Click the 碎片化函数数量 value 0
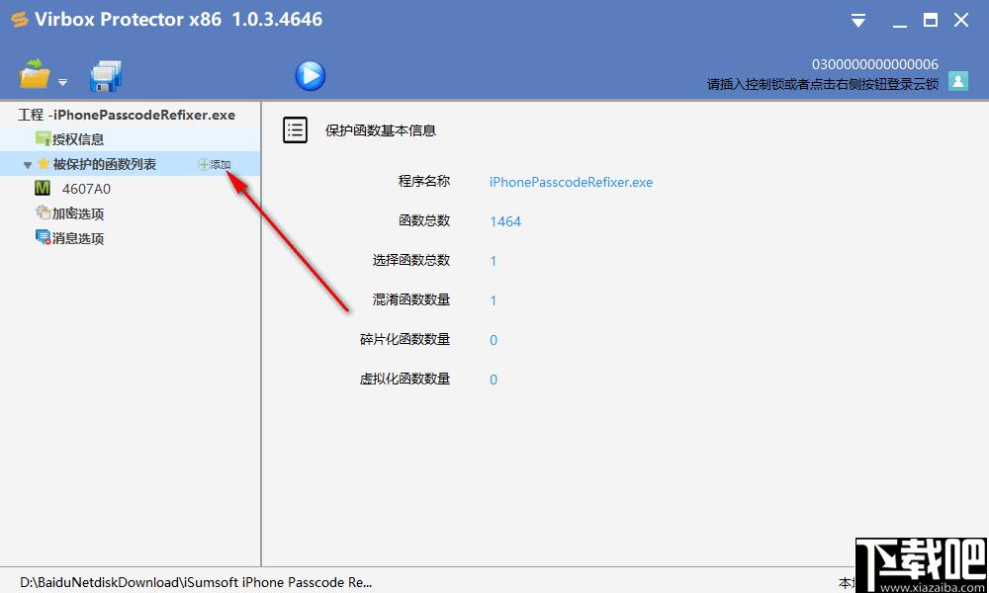Viewport: 989px width, 593px height. point(494,340)
